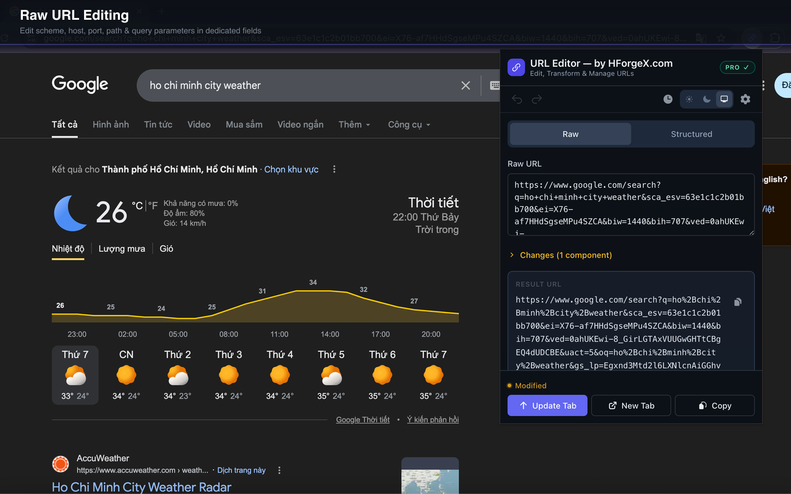The width and height of the screenshot is (791, 494).
Task: Select the Hình ảnh search tab
Action: (x=111, y=125)
